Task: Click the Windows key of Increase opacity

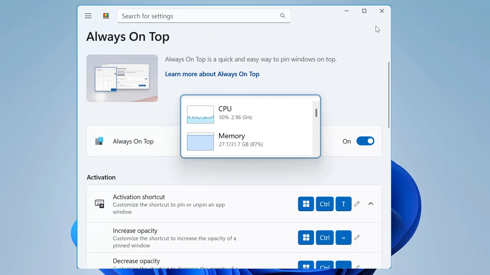Action: pos(306,238)
